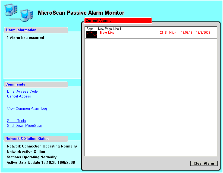The height and width of the screenshot is (173, 223).
Task: Click the Cancel Access link
Action: 19,96
